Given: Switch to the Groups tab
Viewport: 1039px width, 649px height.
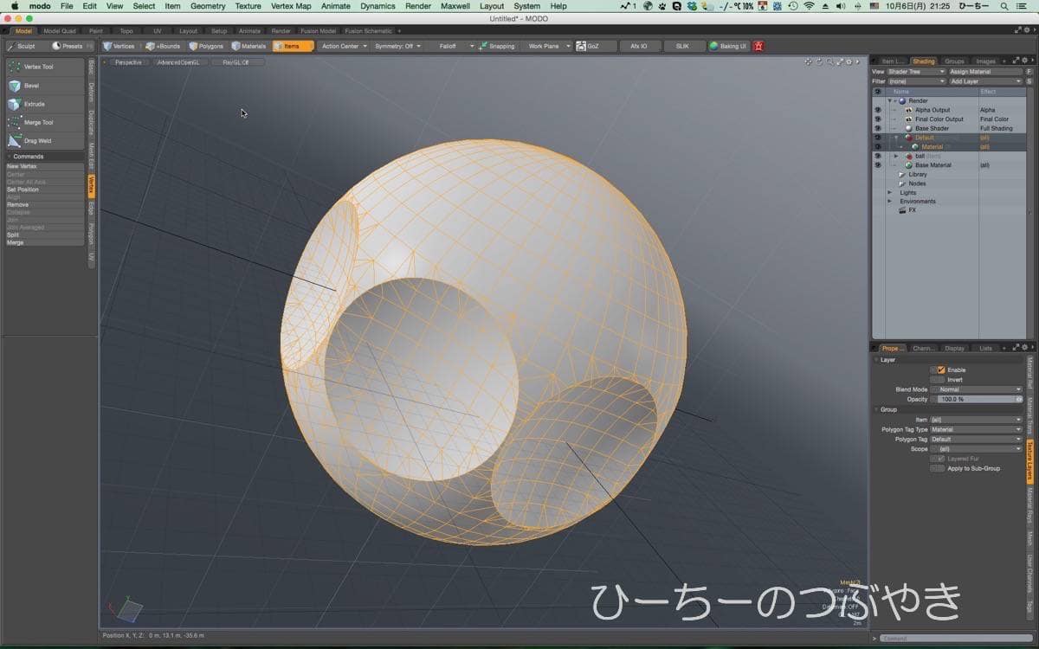Looking at the screenshot, I should pyautogui.click(x=954, y=61).
